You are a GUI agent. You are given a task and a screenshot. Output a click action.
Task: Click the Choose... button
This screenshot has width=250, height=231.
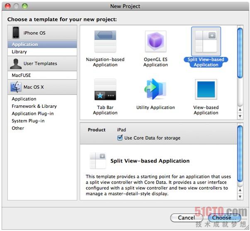[x=224, y=218]
